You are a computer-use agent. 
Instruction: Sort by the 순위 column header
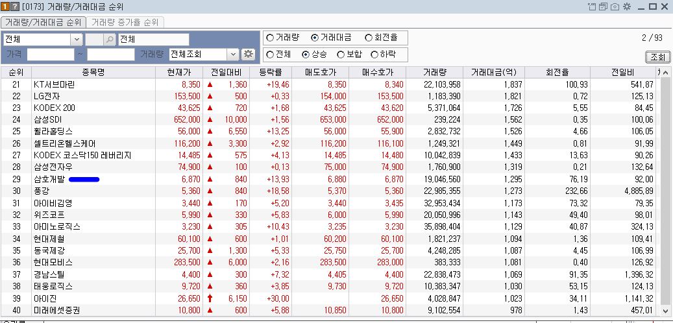(16, 73)
